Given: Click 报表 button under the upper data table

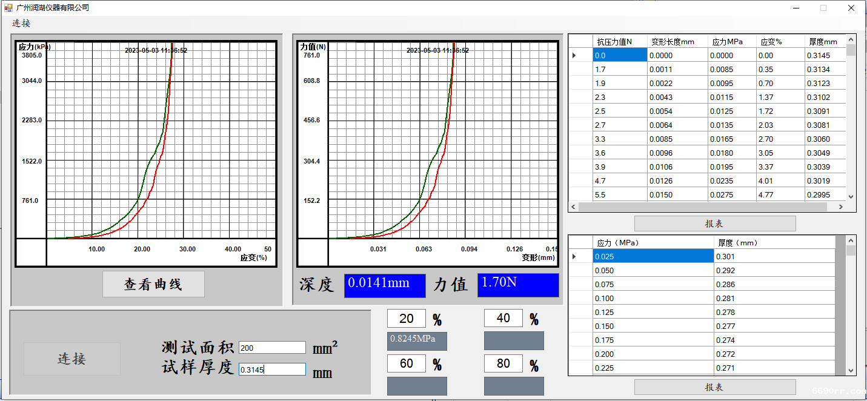Looking at the screenshot, I should 714,224.
